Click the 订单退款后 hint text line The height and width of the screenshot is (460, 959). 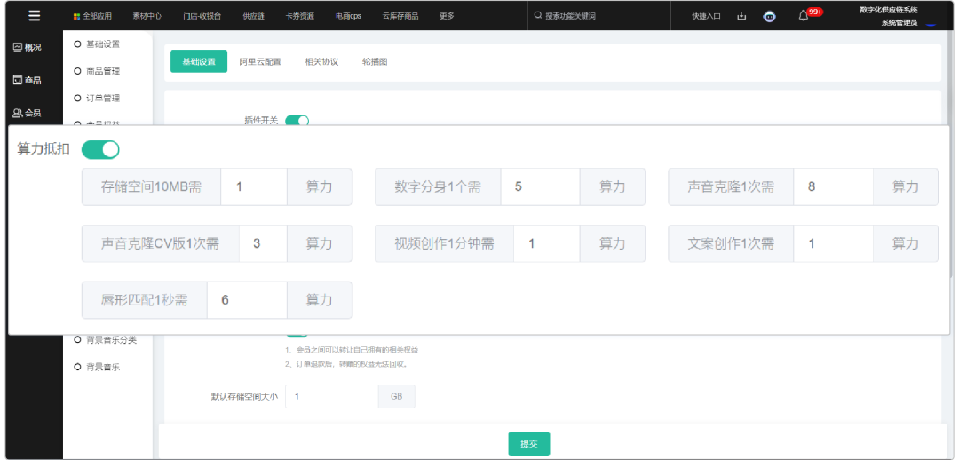[346, 364]
